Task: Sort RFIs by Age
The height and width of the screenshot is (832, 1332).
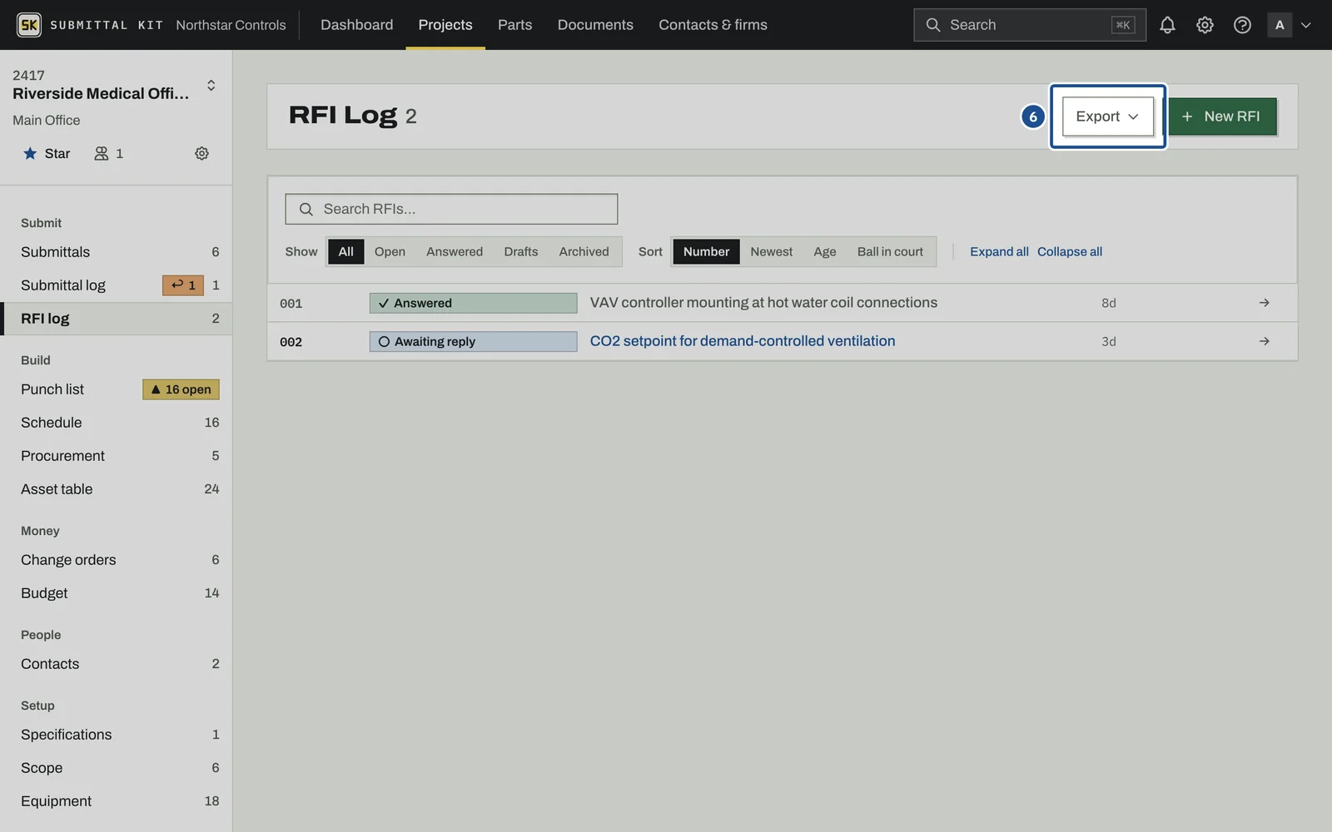Action: tap(825, 251)
